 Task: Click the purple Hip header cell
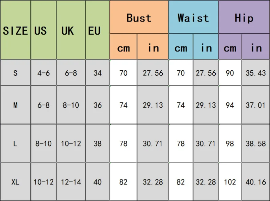(x=244, y=18)
